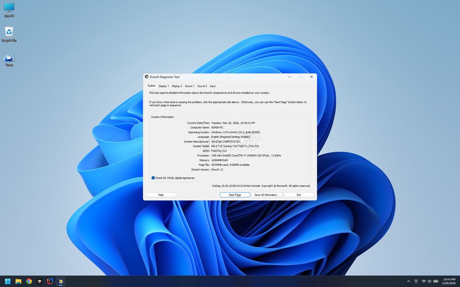Minimize the DirectX Diagnostic Tool window

click(290, 77)
